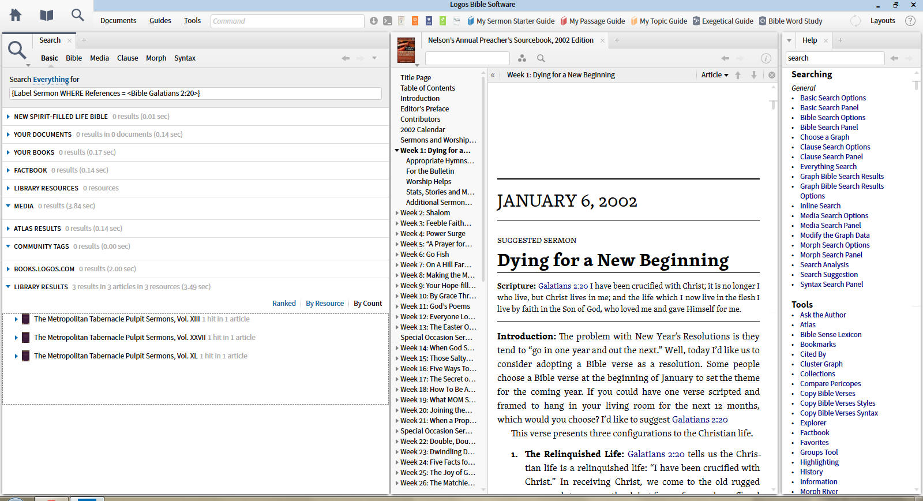Click the resource inline search magnifier

point(541,58)
